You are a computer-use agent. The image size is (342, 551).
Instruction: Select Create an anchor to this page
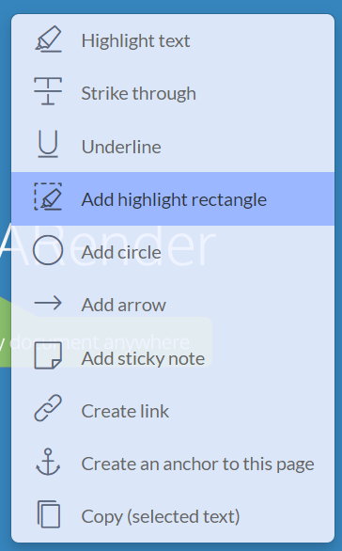coord(173,464)
